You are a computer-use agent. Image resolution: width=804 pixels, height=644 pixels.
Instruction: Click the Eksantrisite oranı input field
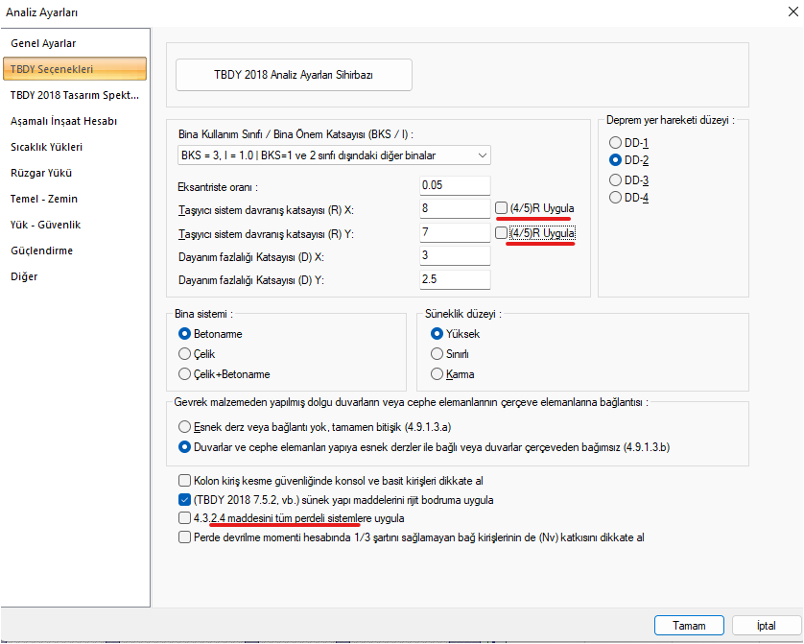point(455,186)
